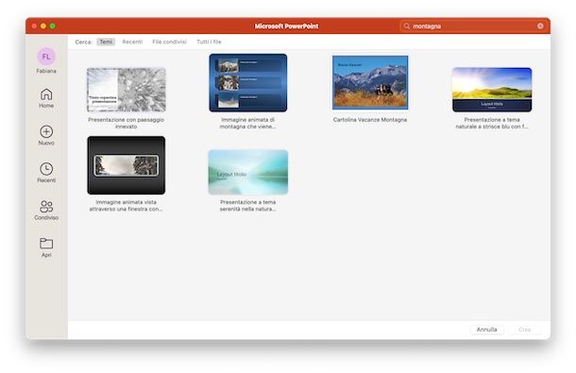
Task: Select the window view animated image thumbnail
Action: 126,165
